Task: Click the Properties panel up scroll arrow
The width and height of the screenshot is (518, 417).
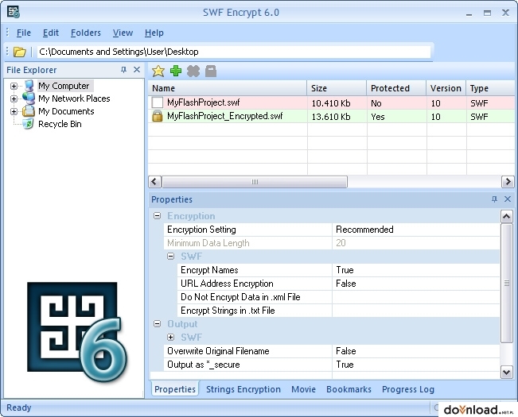Action: [x=506, y=216]
